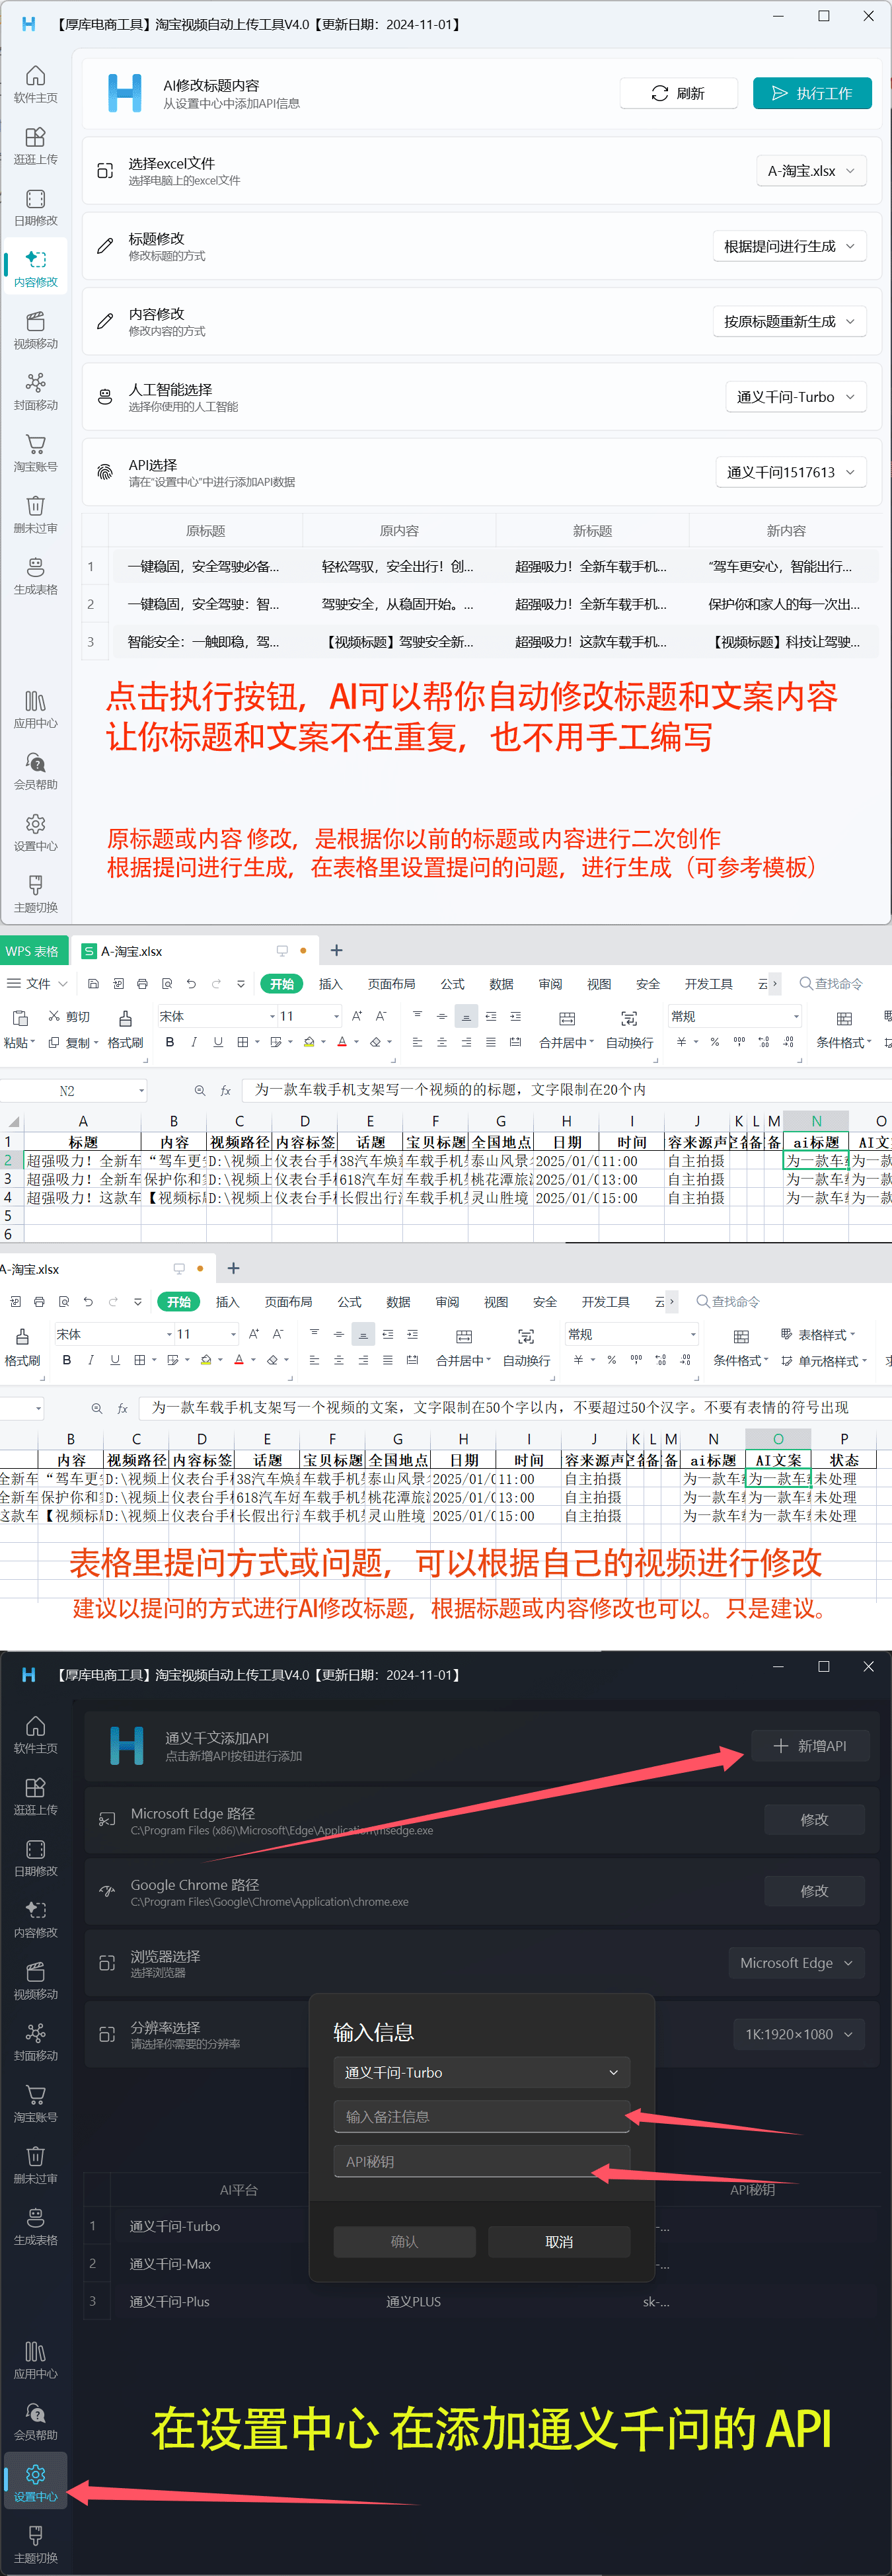Open the 内容修改 dropdown showing 按原标题重新生成

[789, 321]
